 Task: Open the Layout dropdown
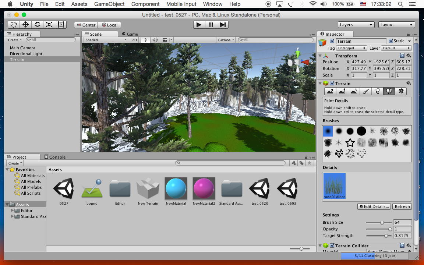pos(396,25)
